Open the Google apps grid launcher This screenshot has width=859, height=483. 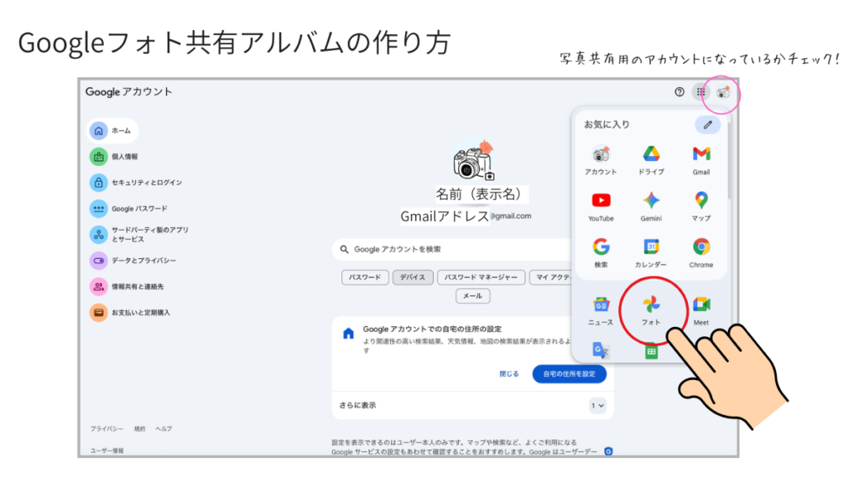tap(701, 92)
